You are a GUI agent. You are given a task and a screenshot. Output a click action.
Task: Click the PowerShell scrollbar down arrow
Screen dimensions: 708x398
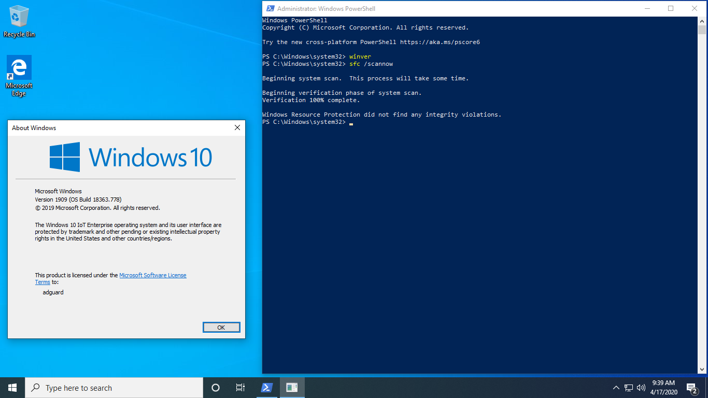tap(702, 369)
